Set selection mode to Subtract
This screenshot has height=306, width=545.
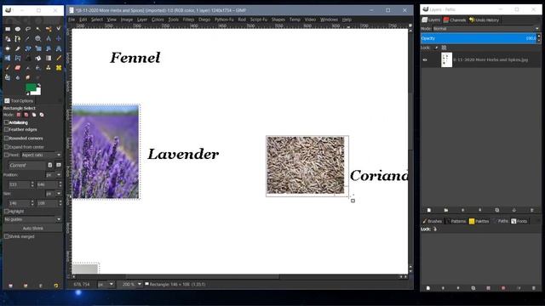34,115
